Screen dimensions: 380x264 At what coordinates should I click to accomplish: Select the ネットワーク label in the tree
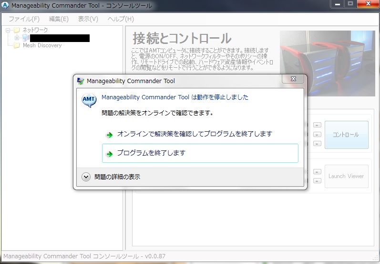35,30
